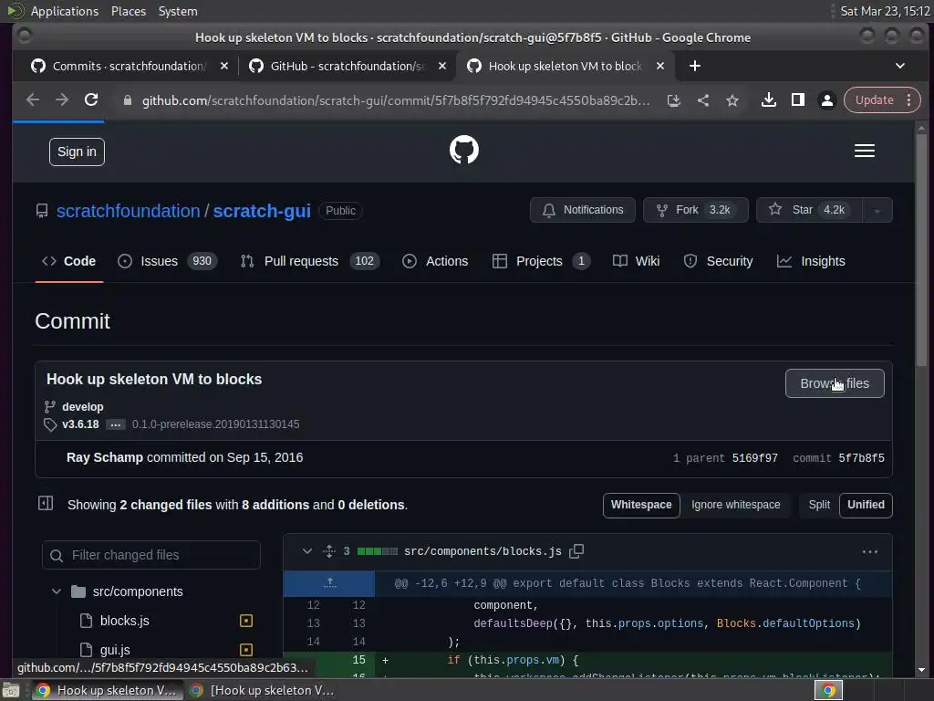Screen dimensions: 934x701
Task: Open the Code tab
Action: coord(68,261)
